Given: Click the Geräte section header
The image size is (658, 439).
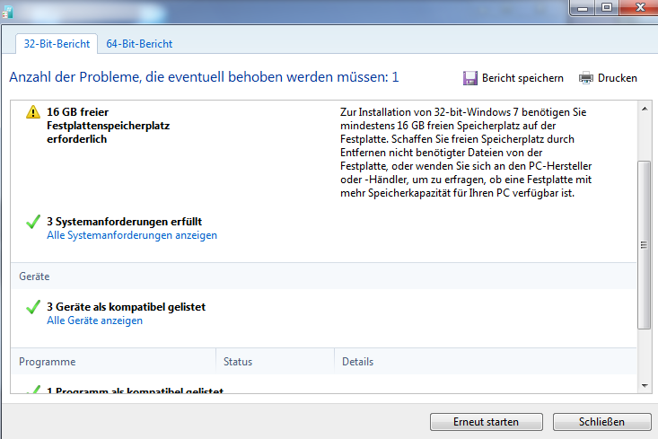Looking at the screenshot, I should click(323, 277).
